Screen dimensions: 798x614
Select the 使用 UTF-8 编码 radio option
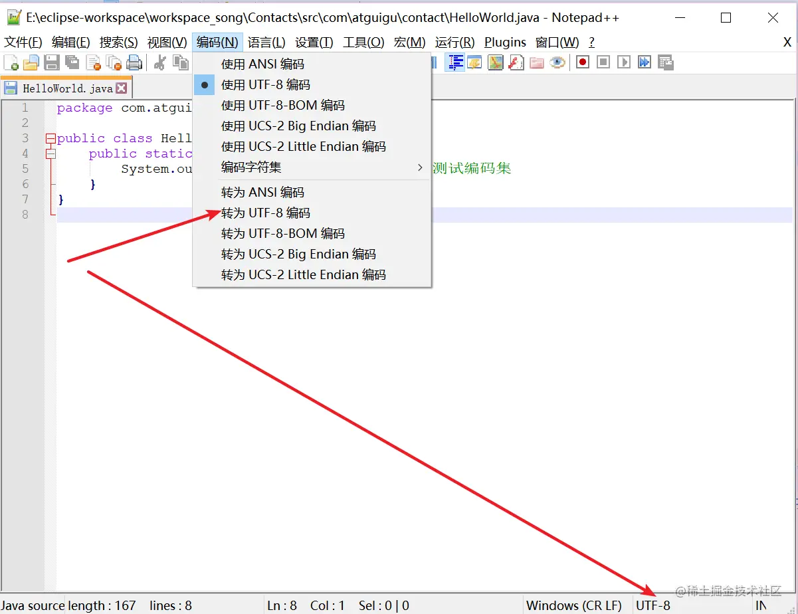pos(312,85)
